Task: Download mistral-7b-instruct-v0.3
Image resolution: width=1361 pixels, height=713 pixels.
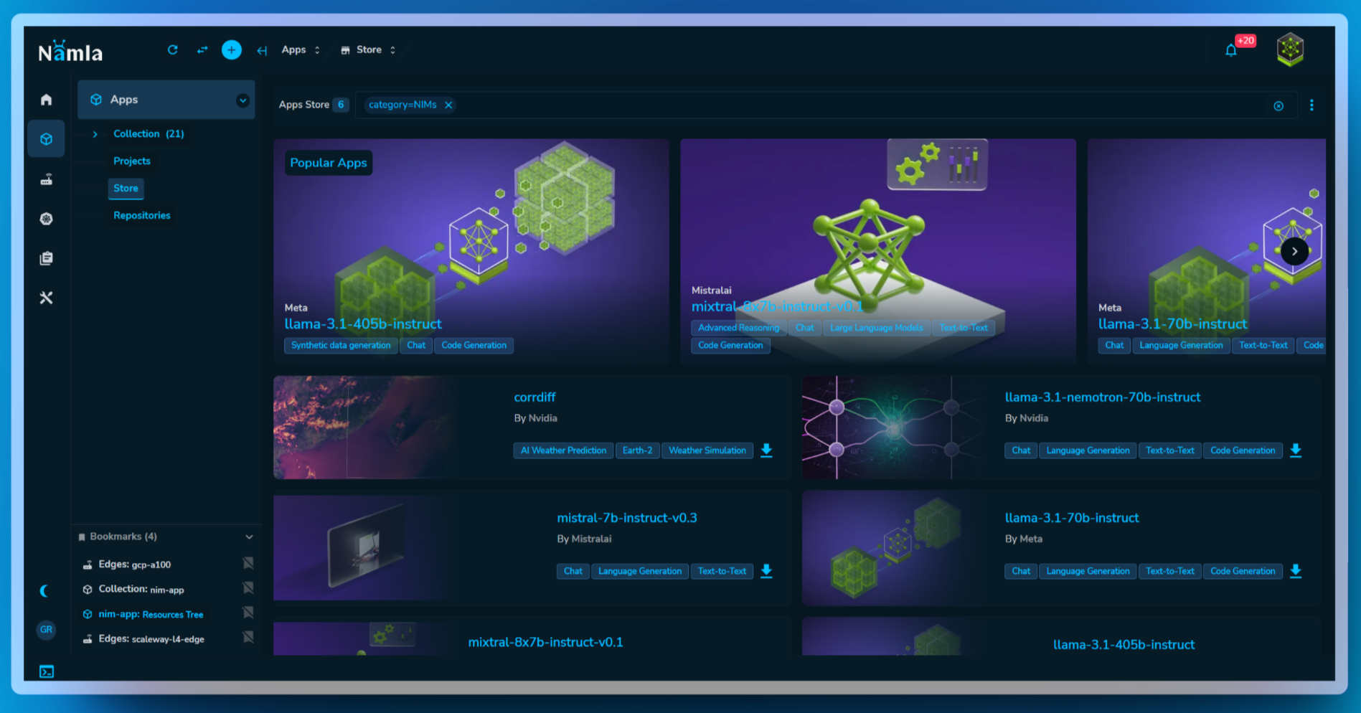Action: [x=766, y=571]
